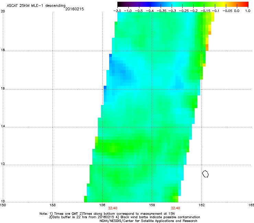This screenshot has width=254, height=223.
Task: Click the longitude label 156
Action: (x=102, y=205)
